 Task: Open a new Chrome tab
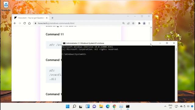[52, 18]
